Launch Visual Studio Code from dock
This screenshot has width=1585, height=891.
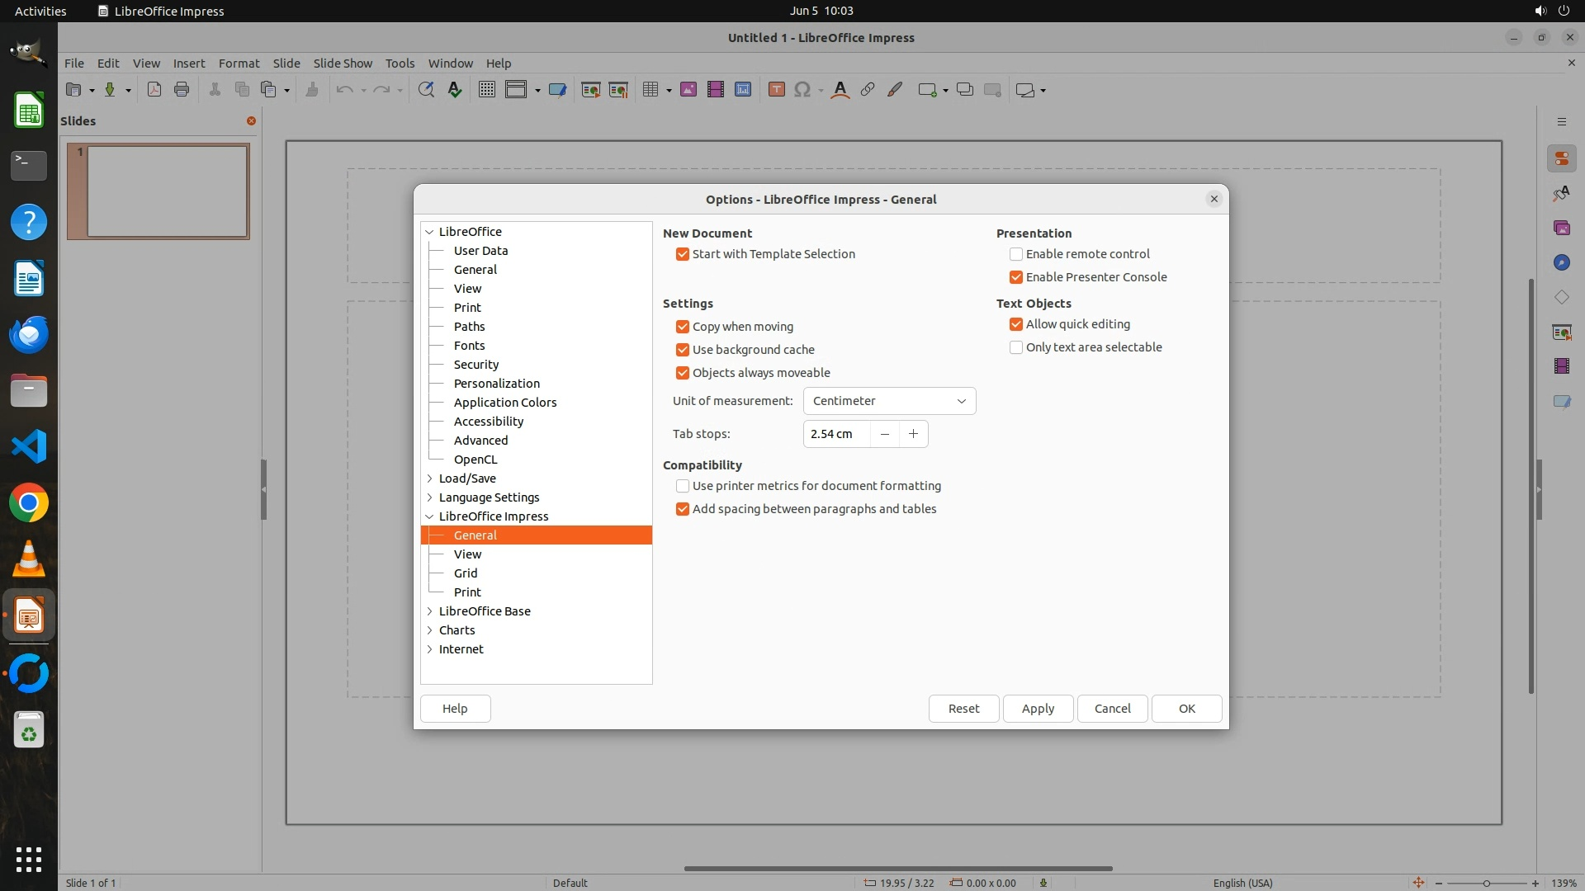(29, 446)
